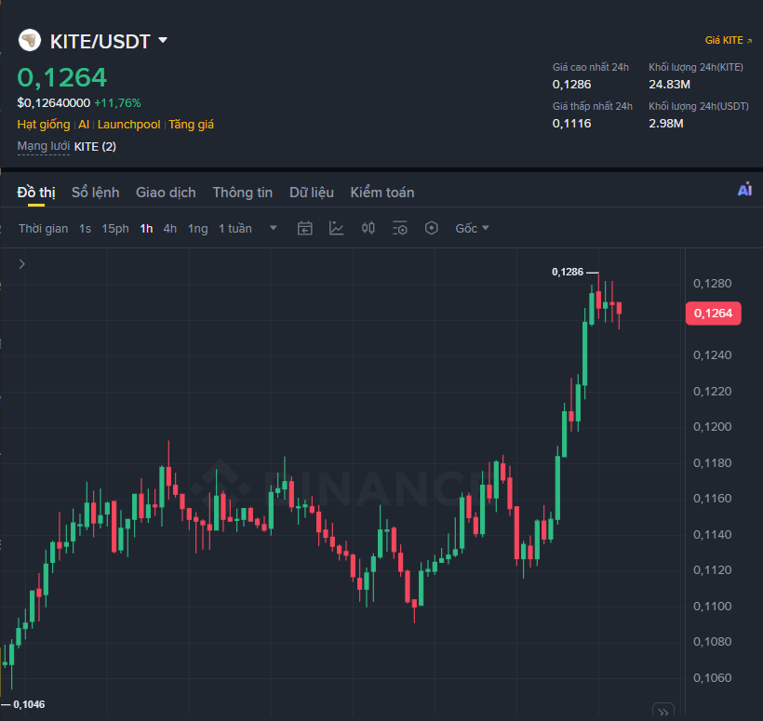Screen dimensions: 763x721
Task: Switch to the Thông tin tab
Action: click(x=243, y=193)
